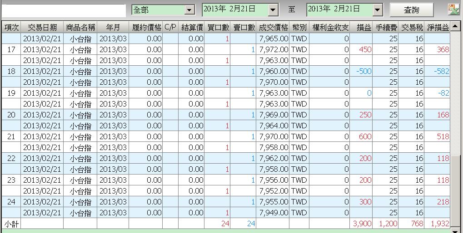The width and height of the screenshot is (463, 233).
Task: Select row number 18
Action: coord(11,71)
